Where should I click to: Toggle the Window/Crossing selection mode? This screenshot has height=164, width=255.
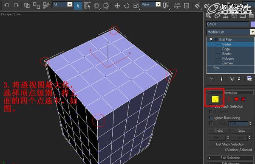click(x=106, y=6)
